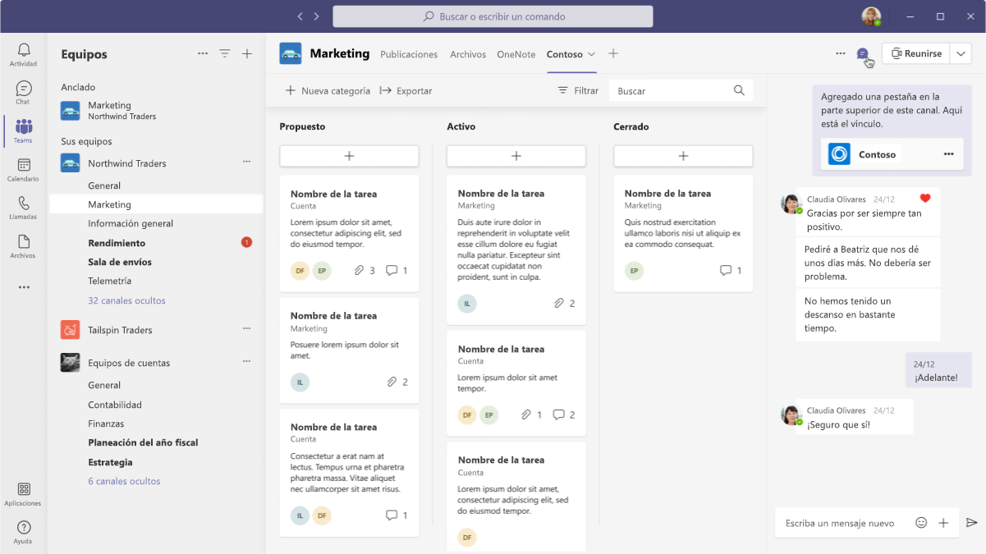Open the emoji picker
Image resolution: width=986 pixels, height=554 pixels.
[921, 523]
